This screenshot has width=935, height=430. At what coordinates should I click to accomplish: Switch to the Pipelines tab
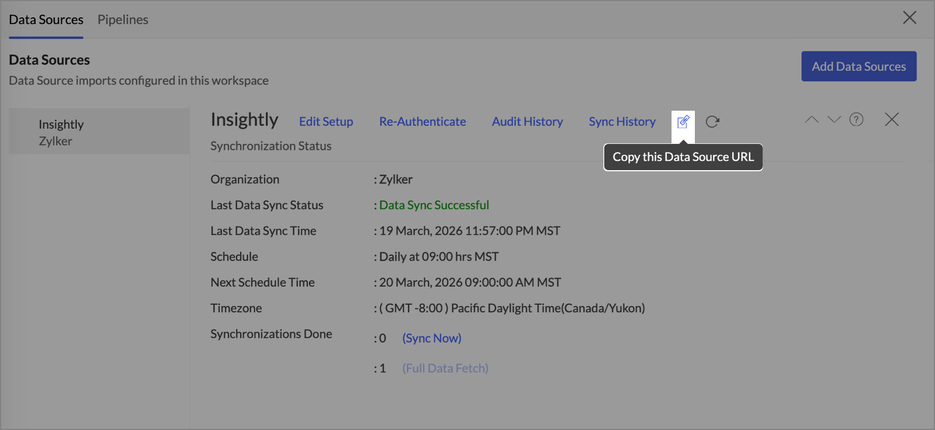(122, 20)
